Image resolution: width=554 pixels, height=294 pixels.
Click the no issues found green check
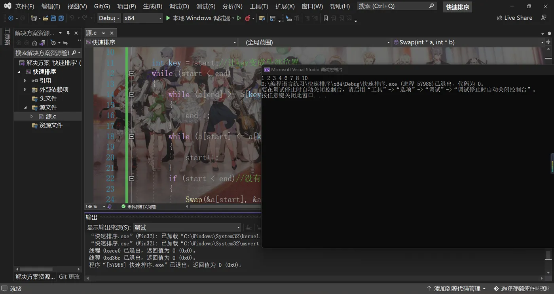pos(123,206)
